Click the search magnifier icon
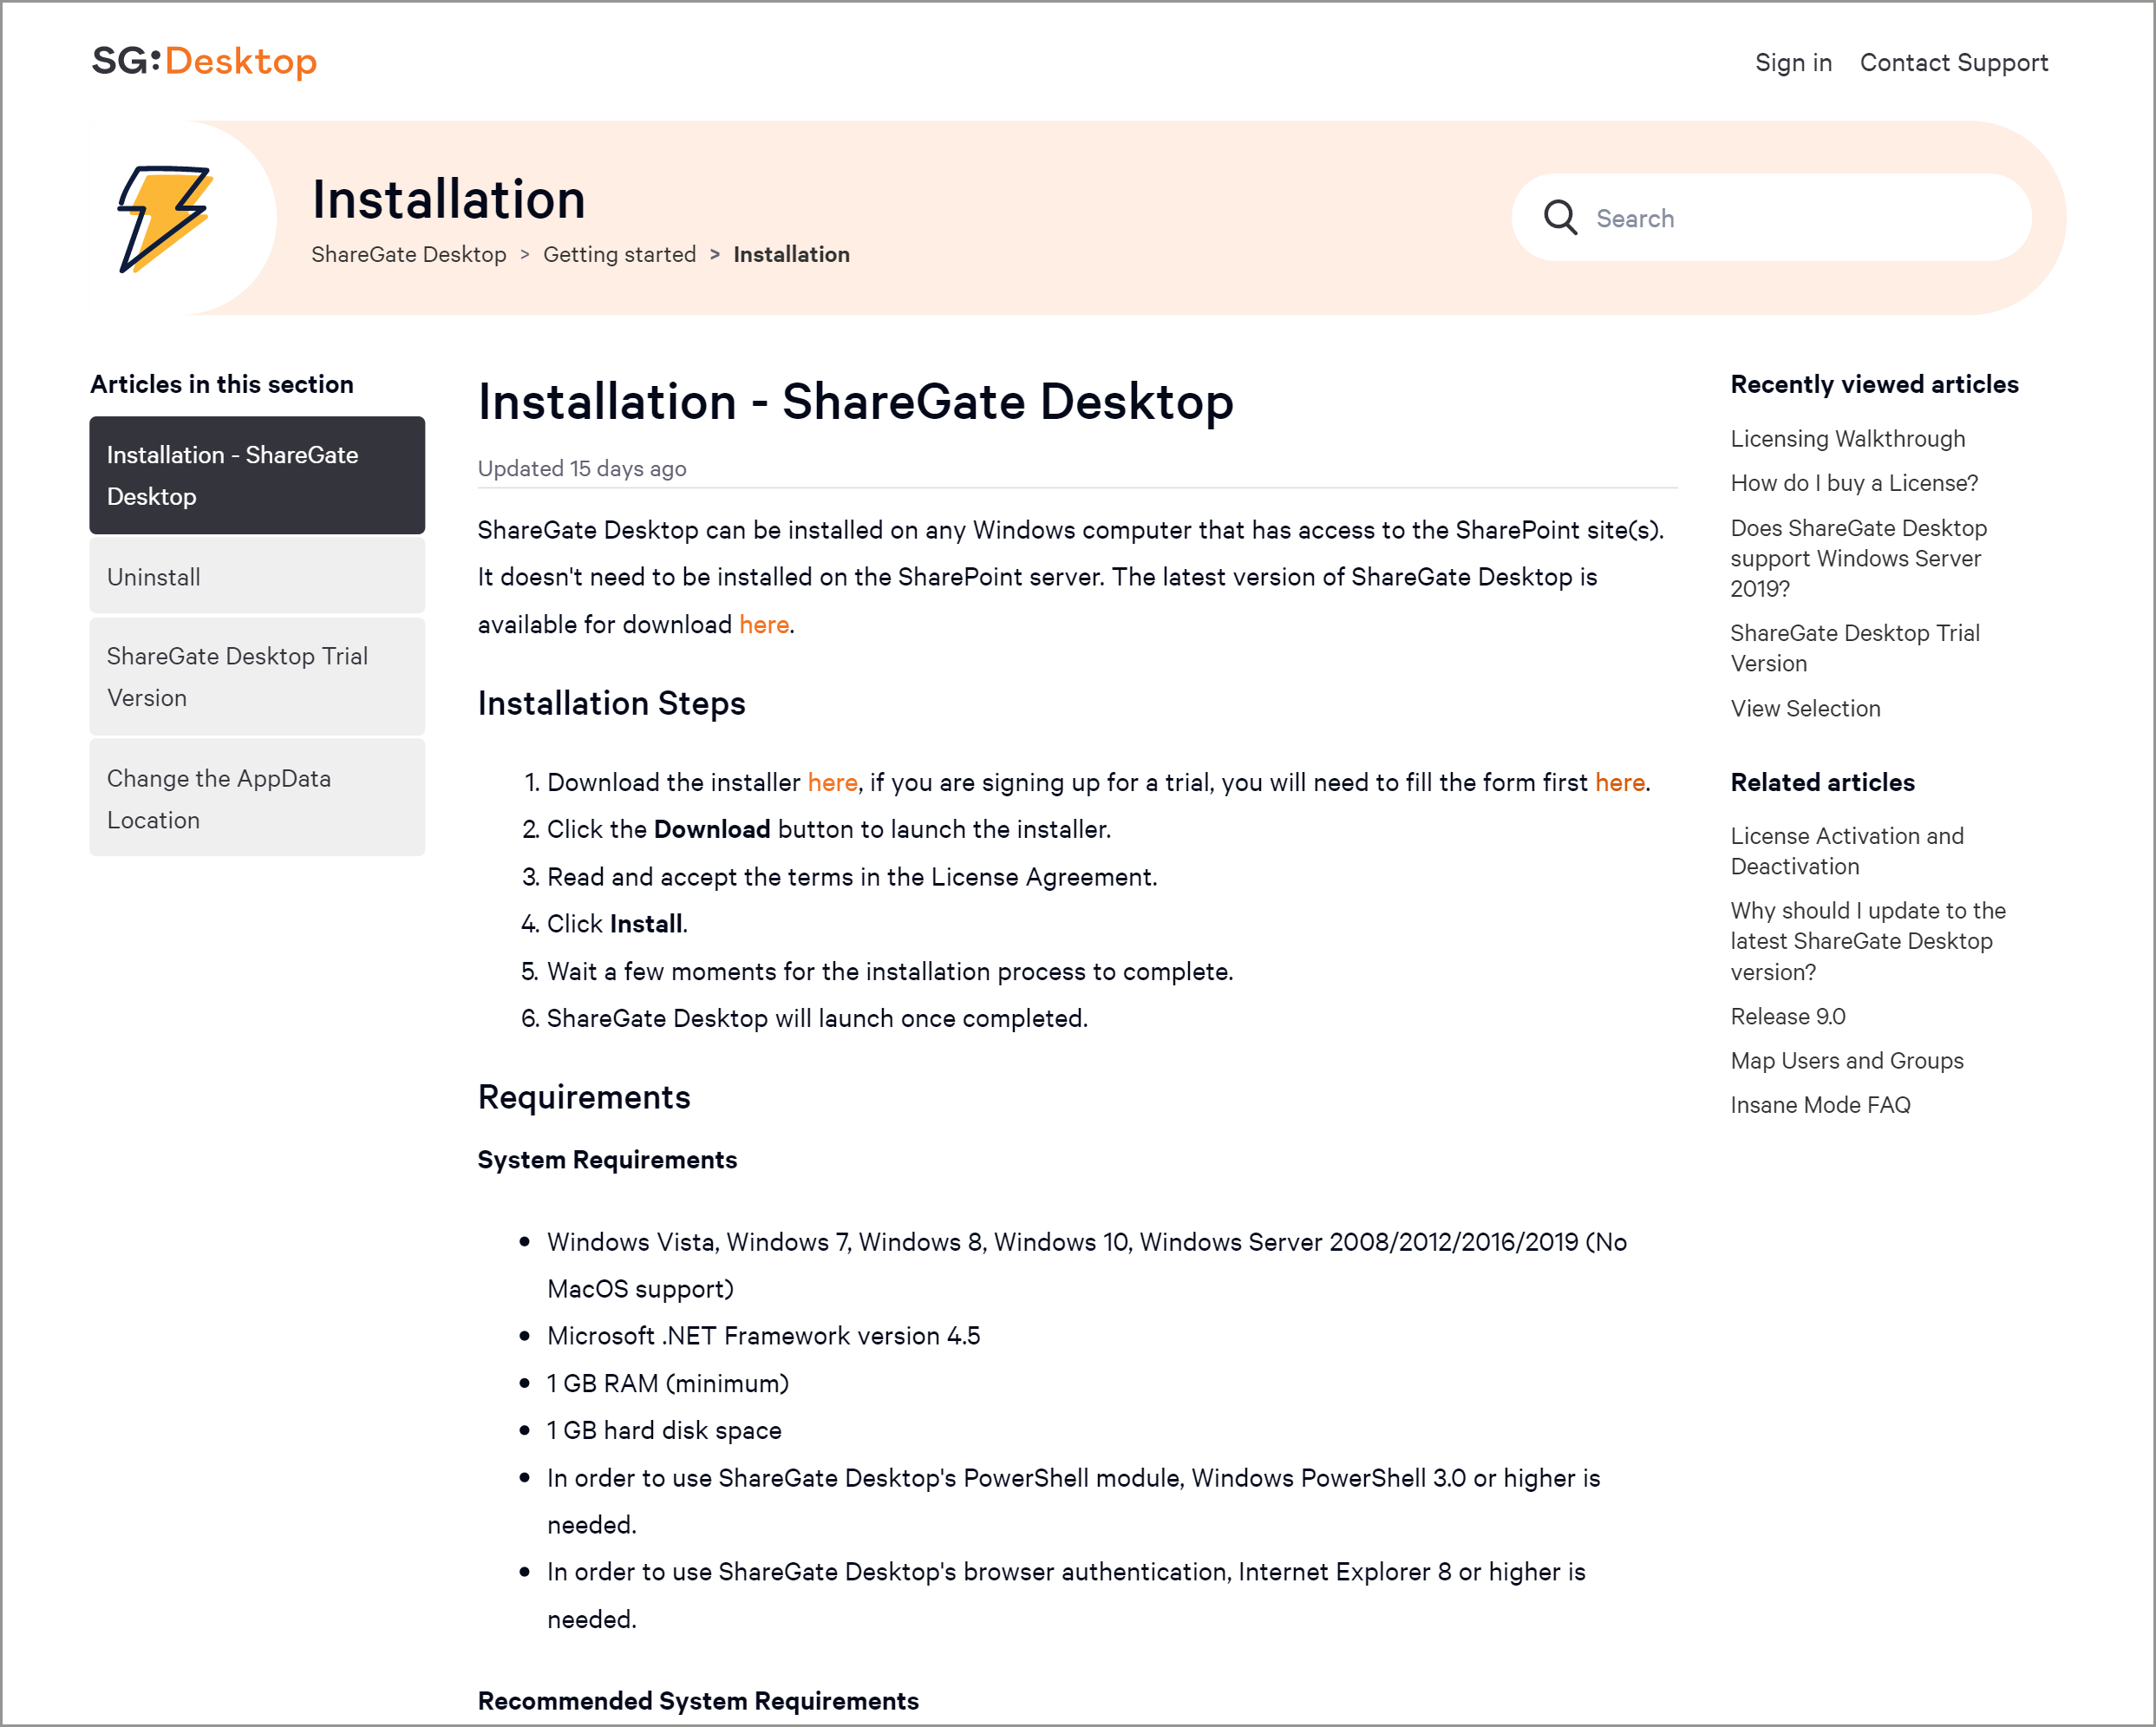This screenshot has height=1727, width=2156. tap(1560, 217)
